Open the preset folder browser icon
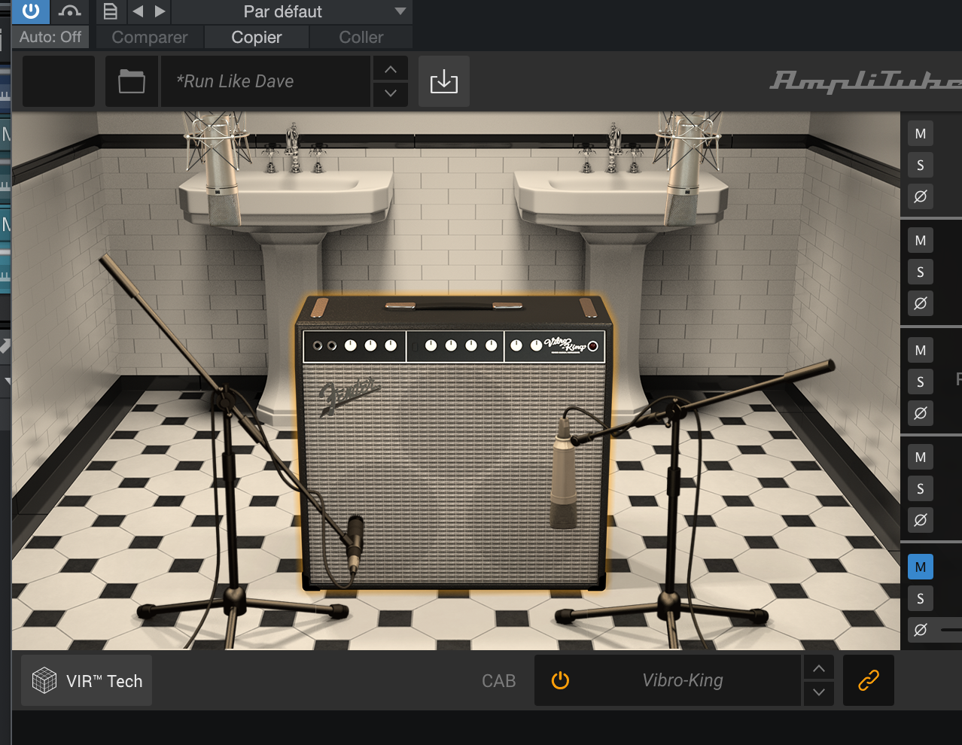Screen dimensions: 962x745 132,81
